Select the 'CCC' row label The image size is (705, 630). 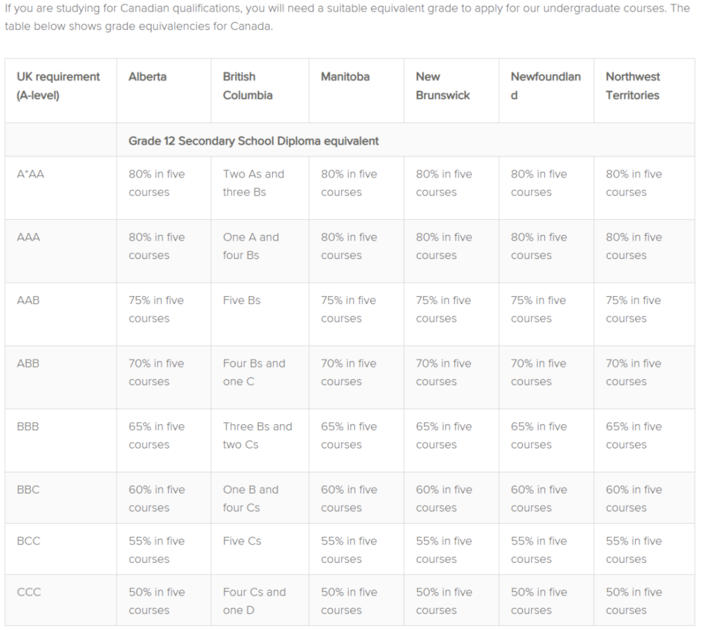(29, 591)
